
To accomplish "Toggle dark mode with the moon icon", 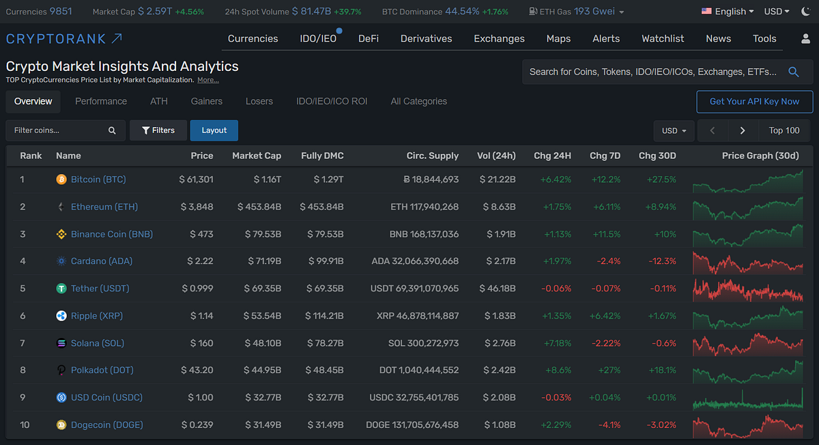I will (x=805, y=11).
